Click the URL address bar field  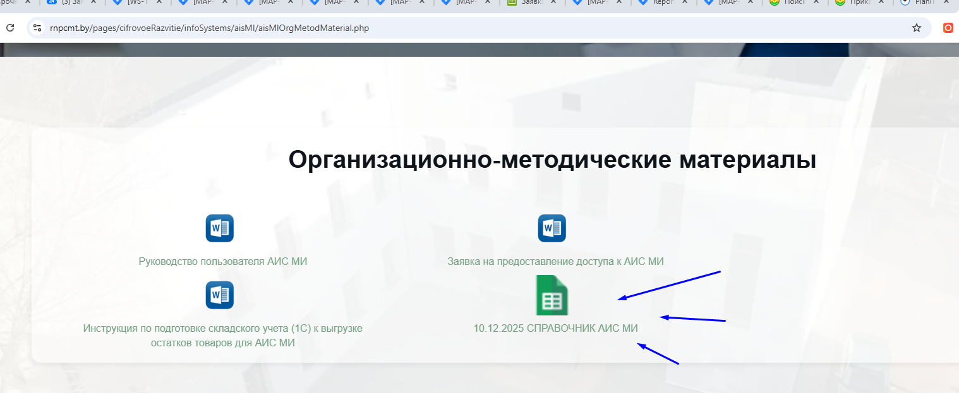(442, 28)
